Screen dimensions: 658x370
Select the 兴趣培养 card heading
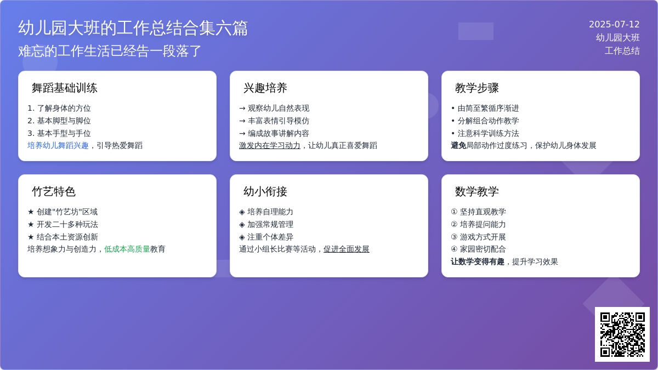[x=265, y=88]
